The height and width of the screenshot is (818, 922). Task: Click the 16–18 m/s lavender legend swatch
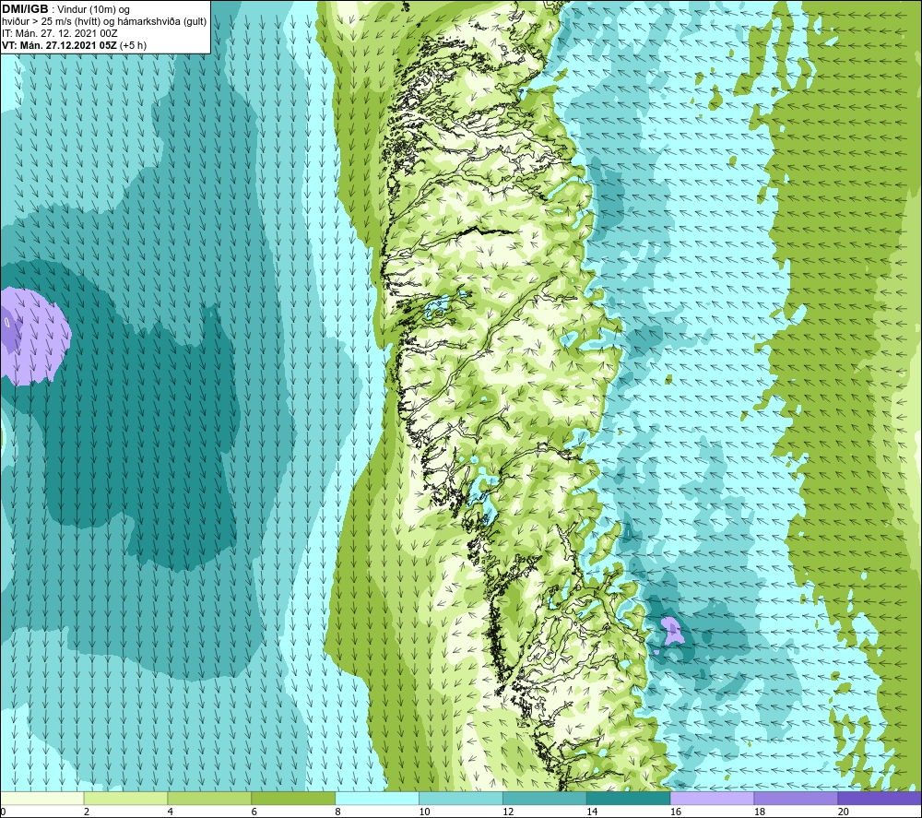(x=712, y=798)
